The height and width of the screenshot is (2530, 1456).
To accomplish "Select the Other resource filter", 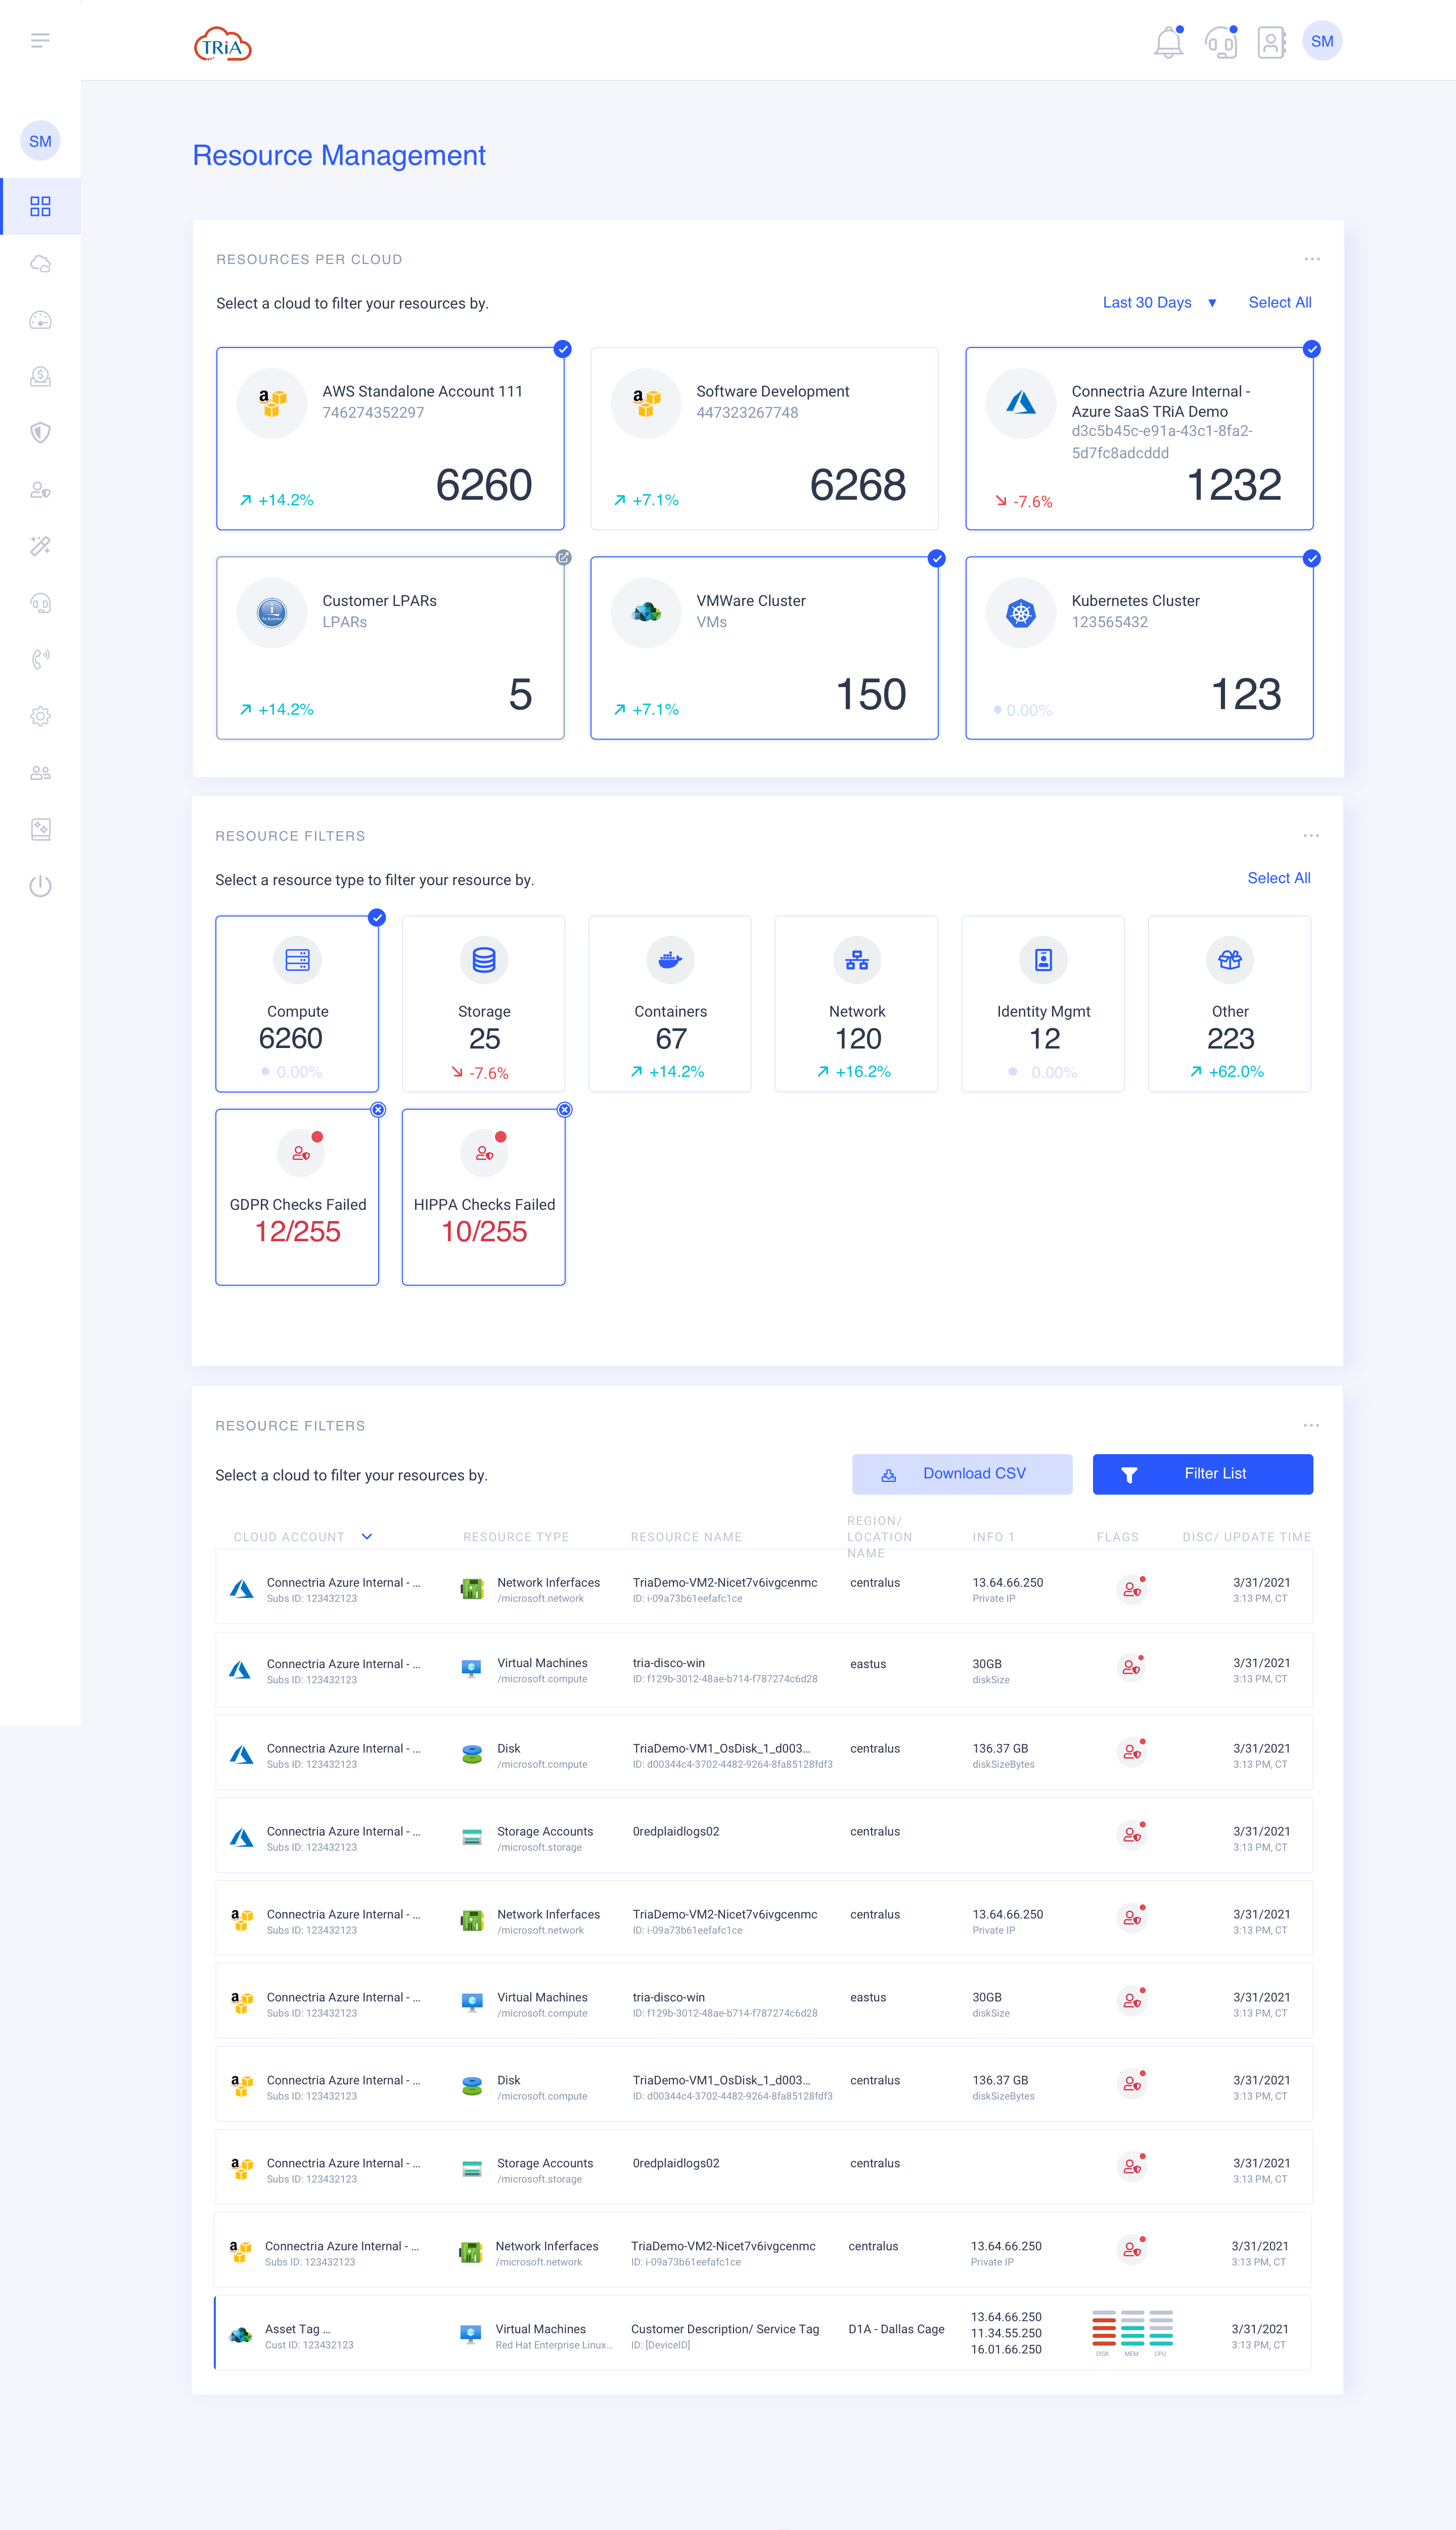I will tap(1229, 1004).
